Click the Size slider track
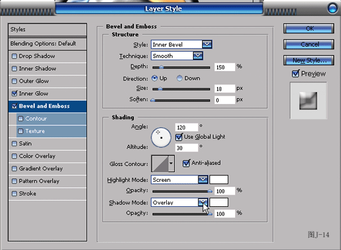The height and width of the screenshot is (250, 341). coord(181,89)
